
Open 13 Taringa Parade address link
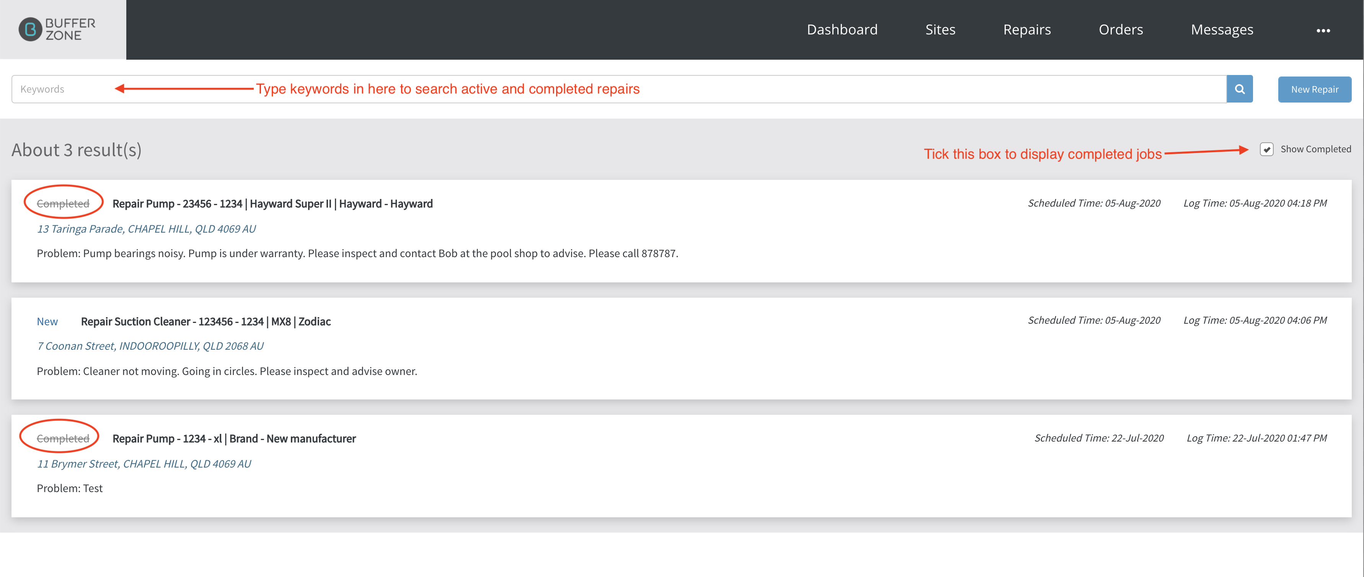click(146, 229)
